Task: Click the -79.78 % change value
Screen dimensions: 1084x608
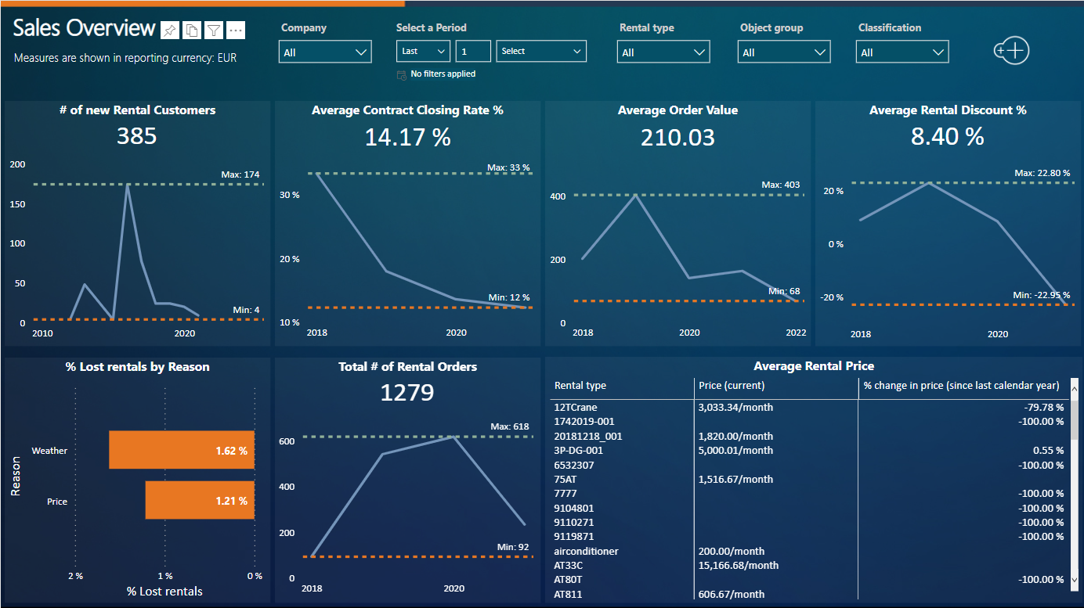Action: [x=1043, y=407]
